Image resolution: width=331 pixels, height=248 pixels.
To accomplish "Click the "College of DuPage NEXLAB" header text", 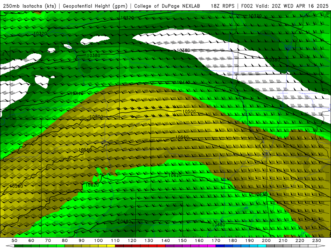I will tap(167, 6).
